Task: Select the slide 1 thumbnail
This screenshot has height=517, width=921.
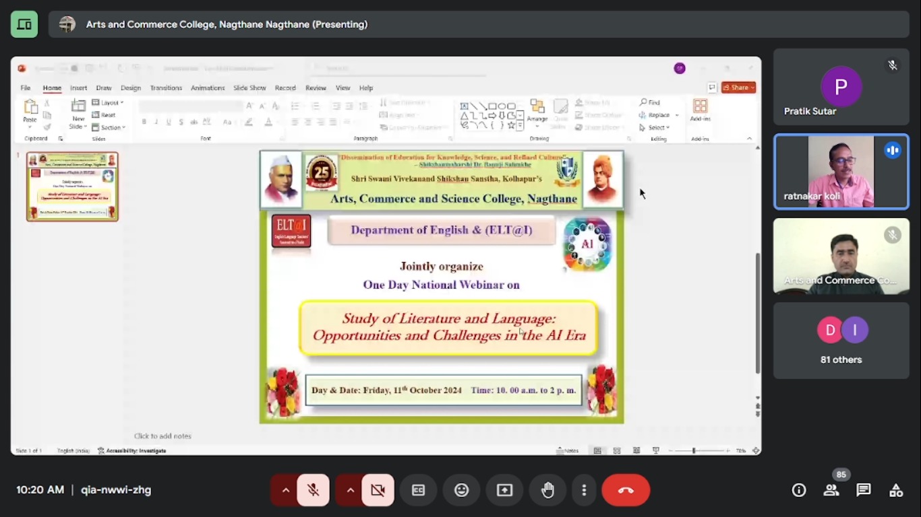Action: click(x=72, y=186)
